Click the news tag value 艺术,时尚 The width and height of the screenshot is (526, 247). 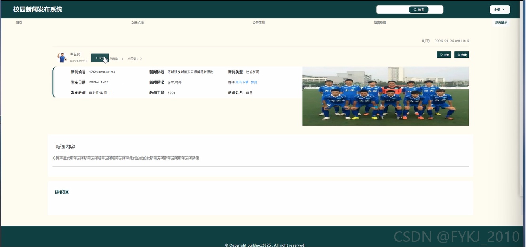coord(174,82)
